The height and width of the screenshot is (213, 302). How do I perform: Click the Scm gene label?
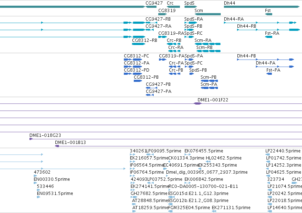coord(199,10)
